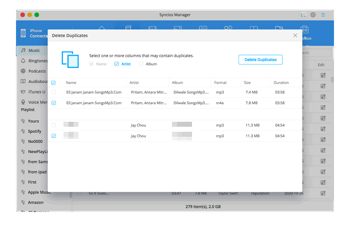Click the 7.4 MB size cell
The image size is (350, 235).
tap(251, 92)
